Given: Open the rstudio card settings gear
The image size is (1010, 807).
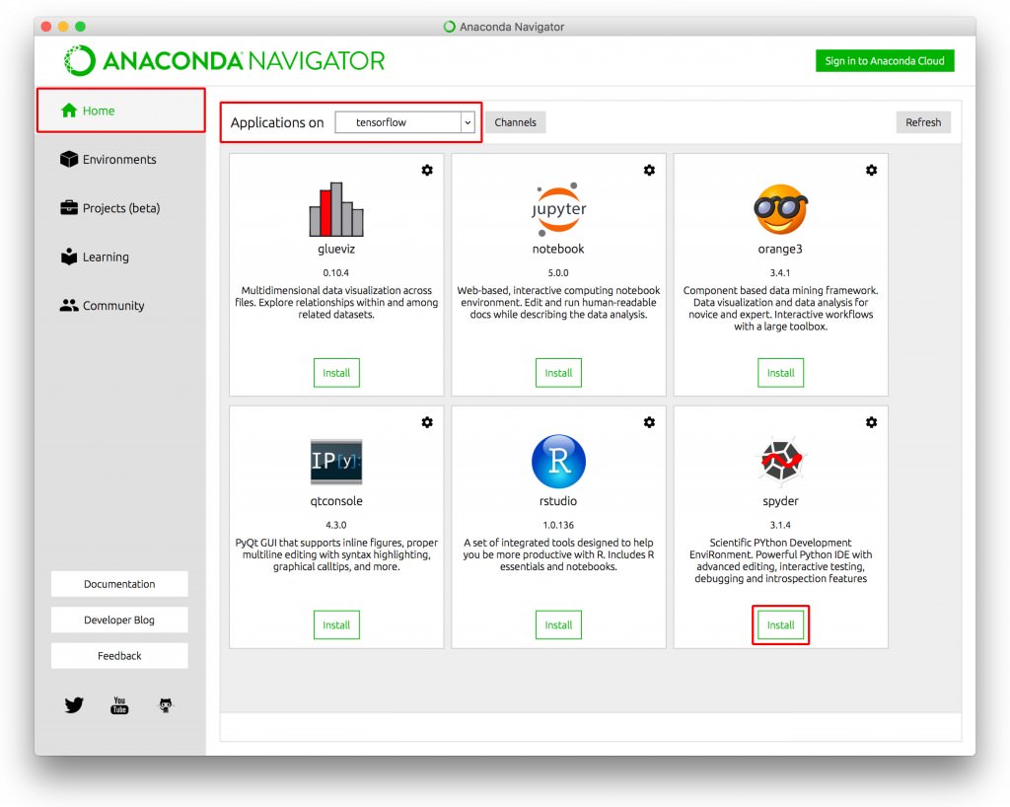Looking at the screenshot, I should tap(649, 422).
